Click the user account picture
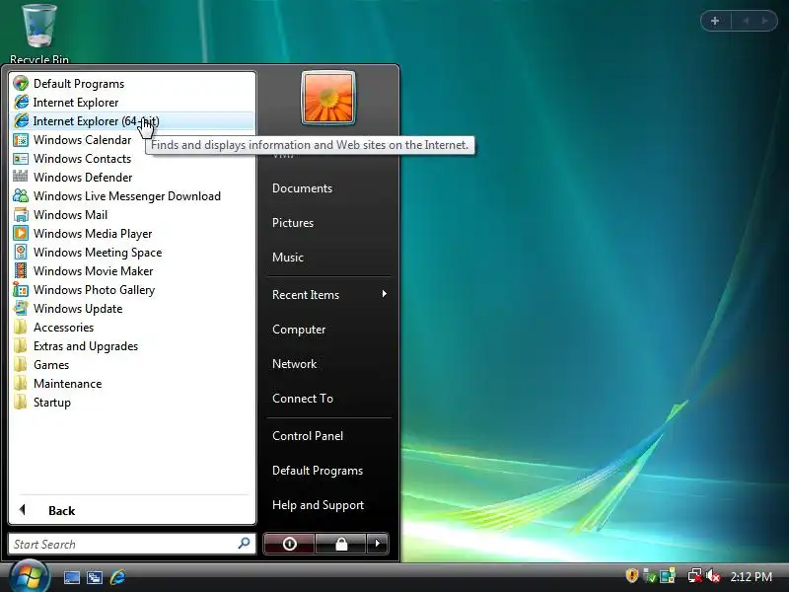The width and height of the screenshot is (789, 592). pos(328,98)
